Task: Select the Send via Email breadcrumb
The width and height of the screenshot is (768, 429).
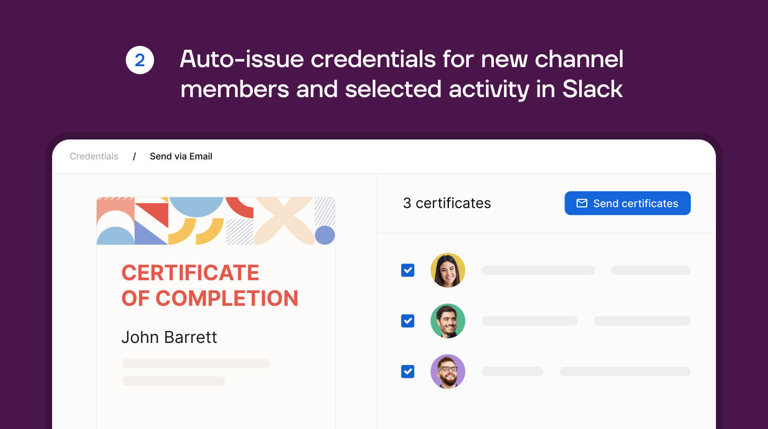Action: click(181, 156)
